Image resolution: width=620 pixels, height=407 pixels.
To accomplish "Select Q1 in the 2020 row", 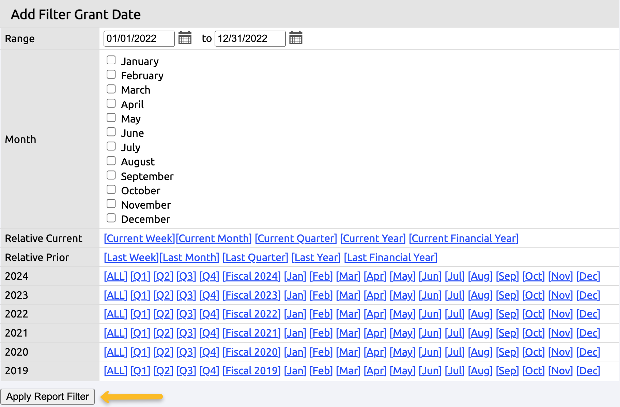I will coord(140,352).
